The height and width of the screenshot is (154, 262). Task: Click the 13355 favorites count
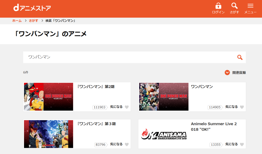pos(216,145)
